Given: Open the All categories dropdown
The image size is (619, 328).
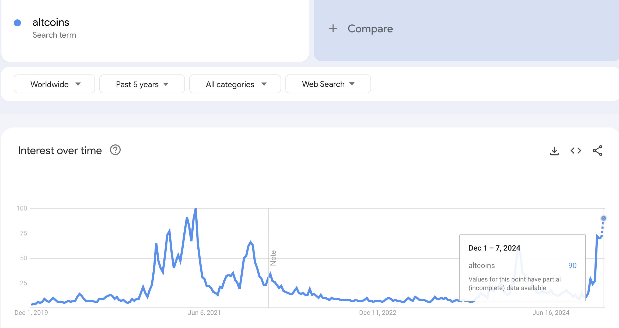Looking at the screenshot, I should (235, 84).
